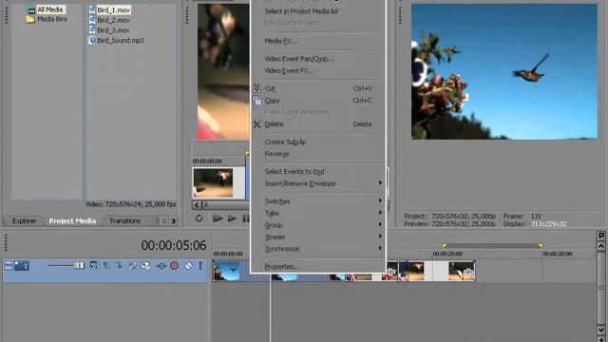Open Bypass Motion Blur on track 1
608x342 pixels.
coord(94,266)
